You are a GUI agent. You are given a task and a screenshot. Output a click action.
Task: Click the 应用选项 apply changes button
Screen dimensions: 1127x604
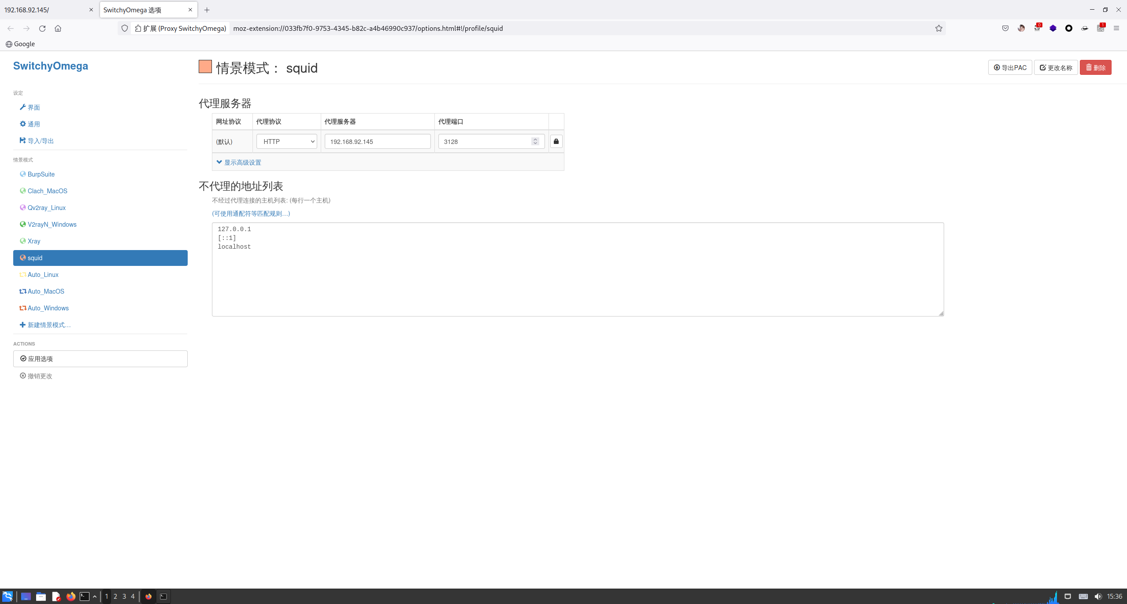pyautogui.click(x=100, y=359)
